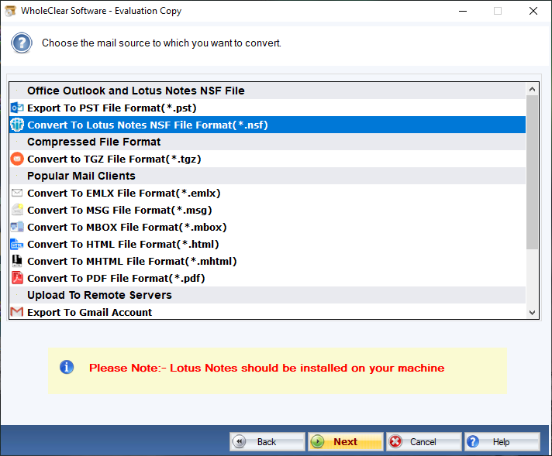Click the Upload To Remote Servers header
Viewport: 552px width, 456px height.
coord(267,295)
